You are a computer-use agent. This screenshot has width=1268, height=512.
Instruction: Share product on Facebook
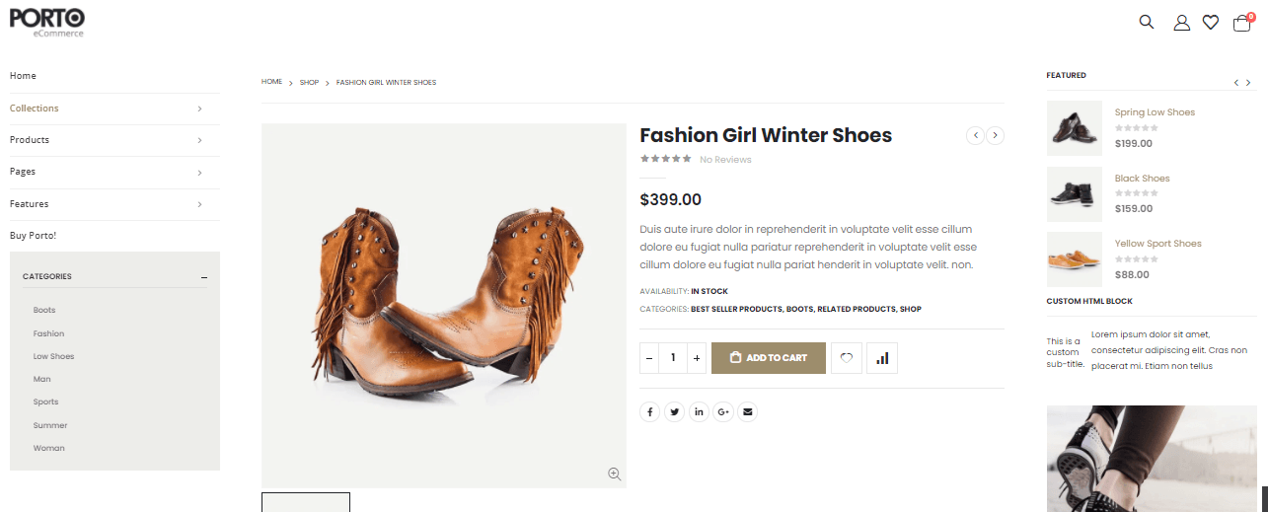pos(649,412)
